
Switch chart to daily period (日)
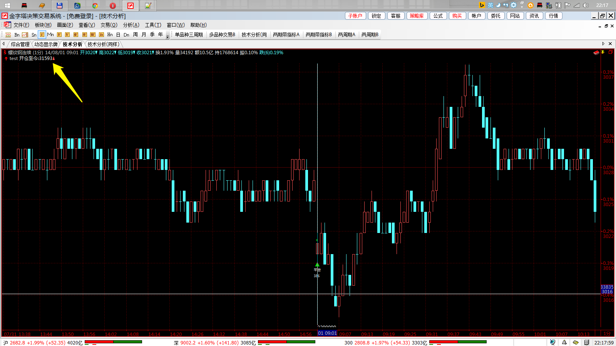118,35
